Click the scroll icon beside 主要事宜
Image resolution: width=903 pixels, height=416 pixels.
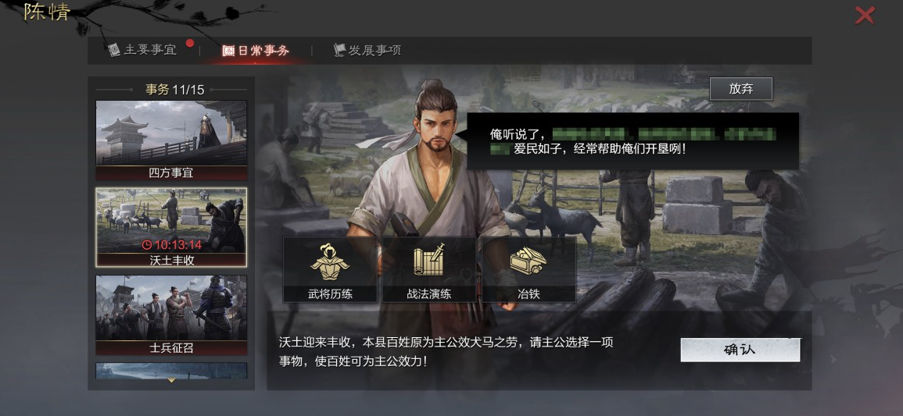(114, 50)
